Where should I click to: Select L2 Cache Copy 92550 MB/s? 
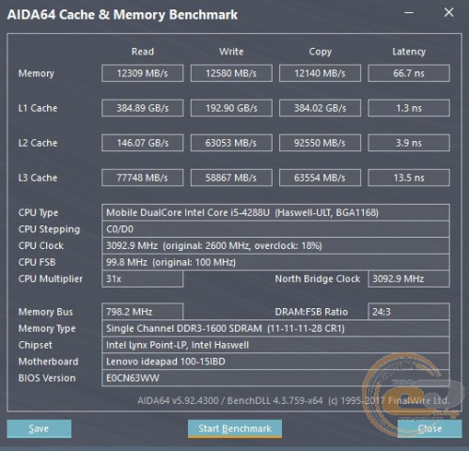point(320,143)
